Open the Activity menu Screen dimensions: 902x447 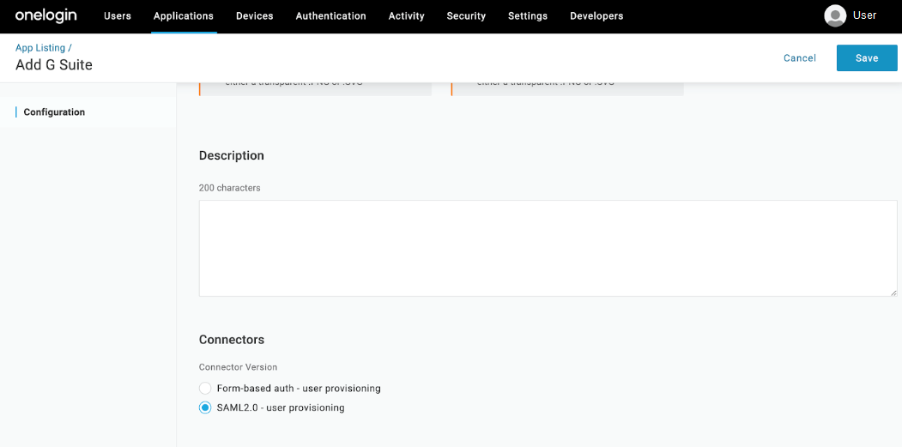406,16
